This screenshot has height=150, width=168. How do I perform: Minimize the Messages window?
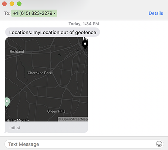pos(12,4)
